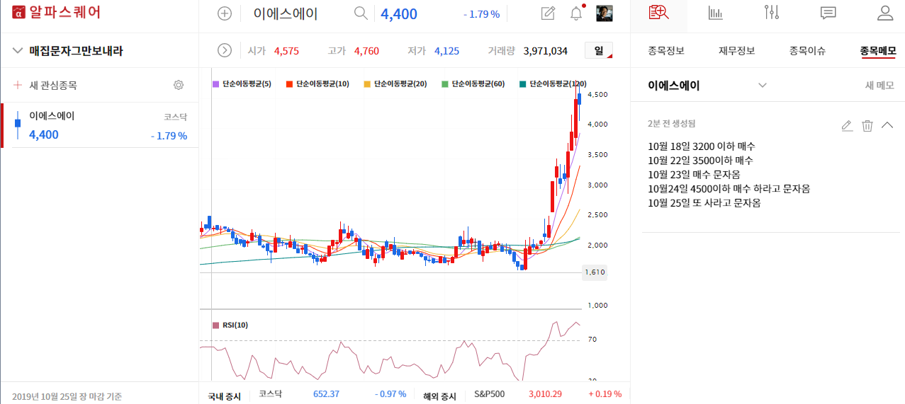The image size is (905, 404).
Task: Click the 거래량 3,971,034 value
Action: [545, 51]
